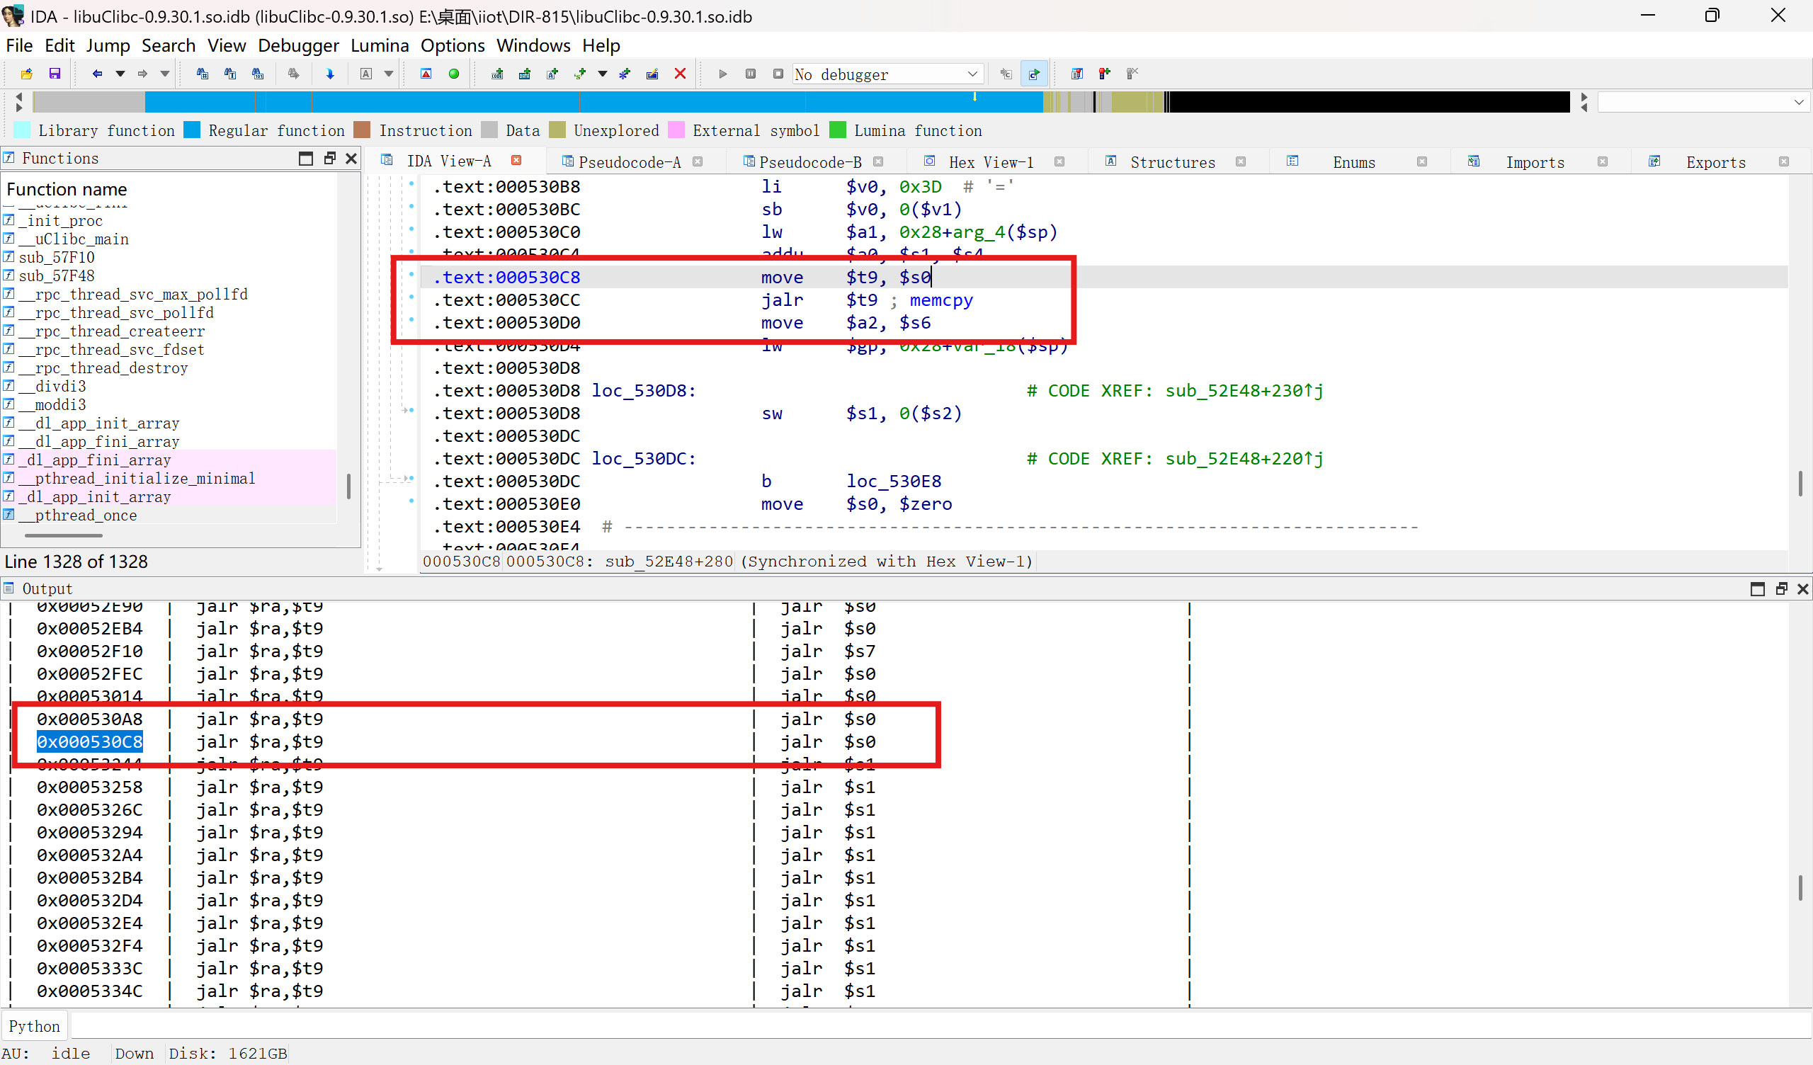Switch to the Imports tab
The height and width of the screenshot is (1065, 1813).
[1535, 162]
